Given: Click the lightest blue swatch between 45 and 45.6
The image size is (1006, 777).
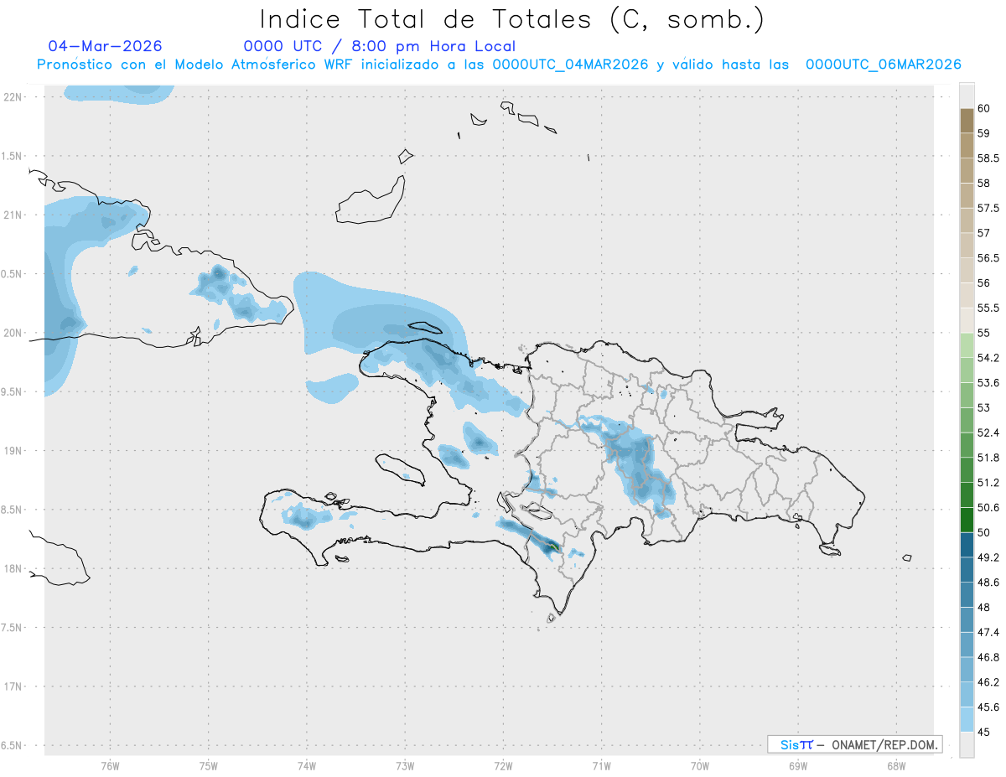Looking at the screenshot, I should point(967,719).
